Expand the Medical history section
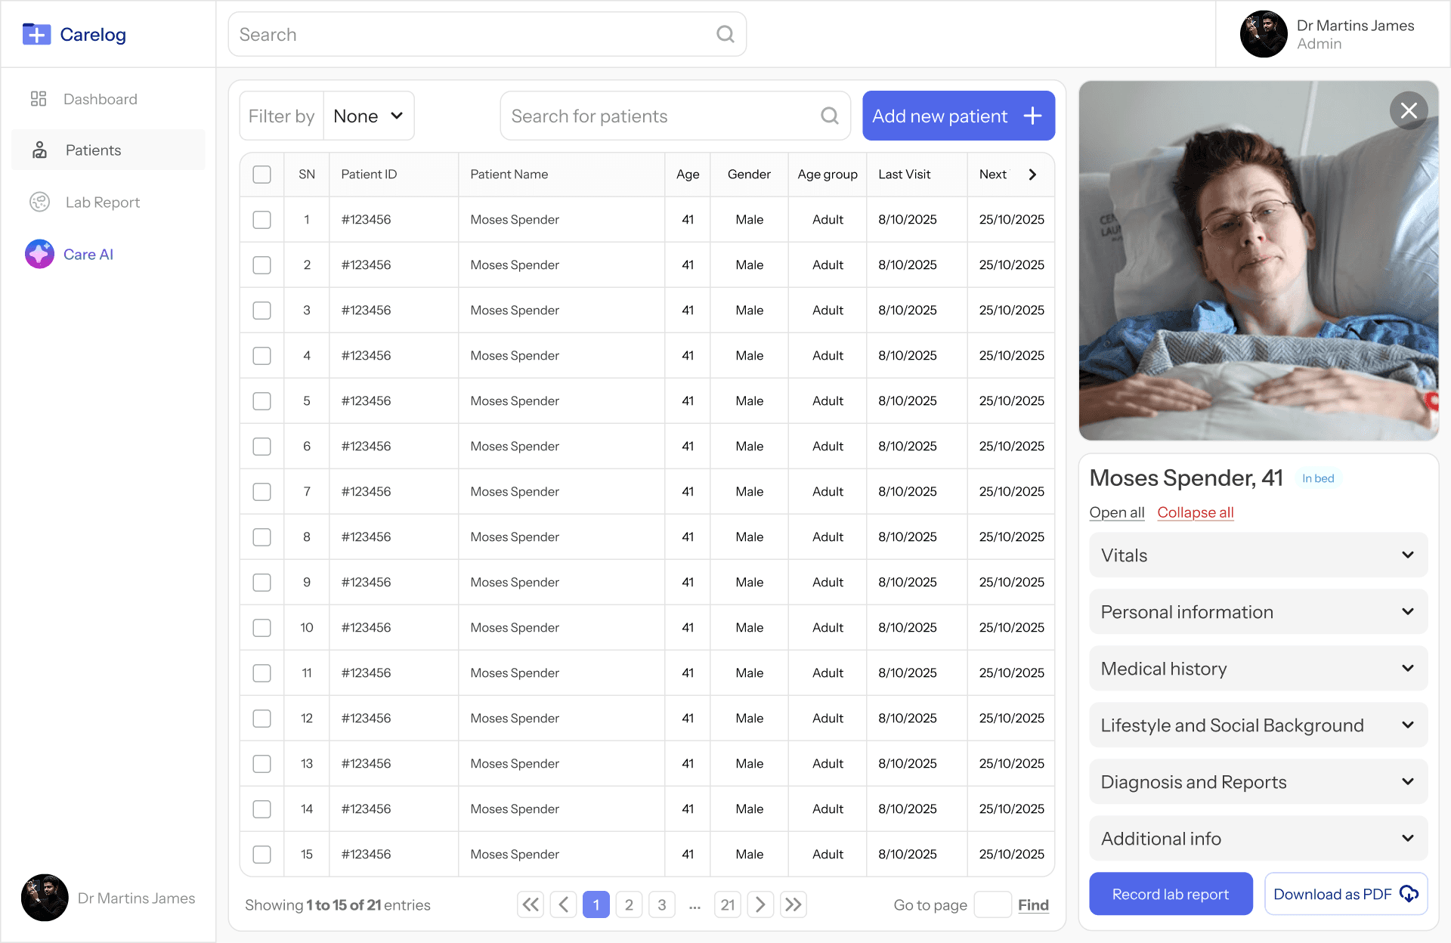The height and width of the screenshot is (943, 1451). [1258, 669]
